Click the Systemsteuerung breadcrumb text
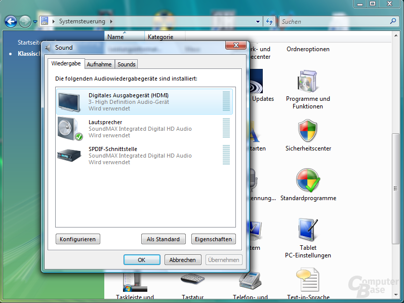 pyautogui.click(x=82, y=21)
